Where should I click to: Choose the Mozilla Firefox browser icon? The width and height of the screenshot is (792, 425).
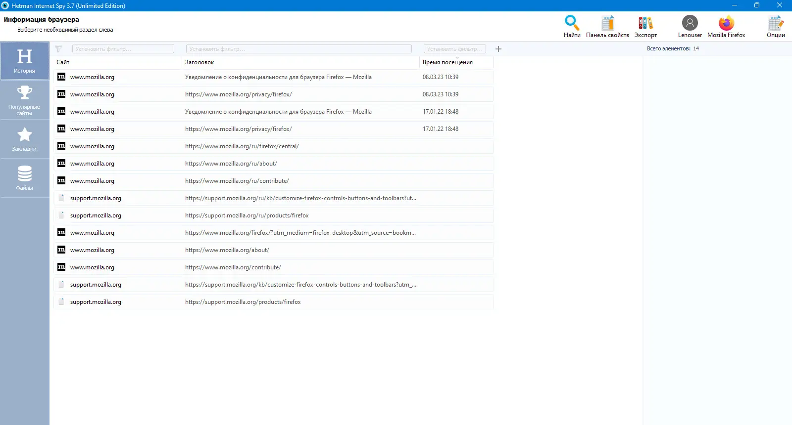[x=726, y=27]
